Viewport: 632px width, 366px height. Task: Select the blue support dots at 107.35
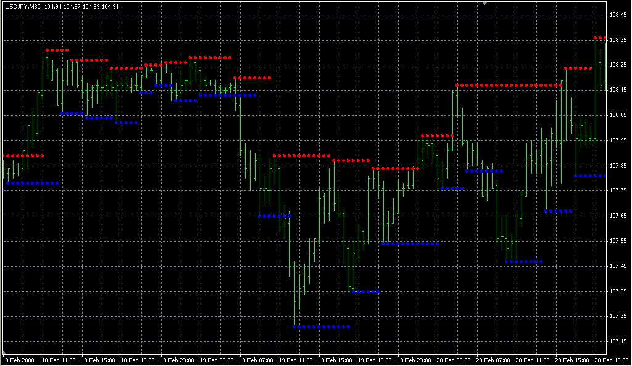365,291
